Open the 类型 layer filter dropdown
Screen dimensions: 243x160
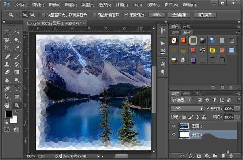(x=181, y=100)
